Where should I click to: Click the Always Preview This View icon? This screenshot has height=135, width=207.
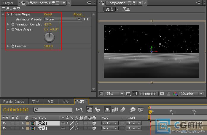101,94
